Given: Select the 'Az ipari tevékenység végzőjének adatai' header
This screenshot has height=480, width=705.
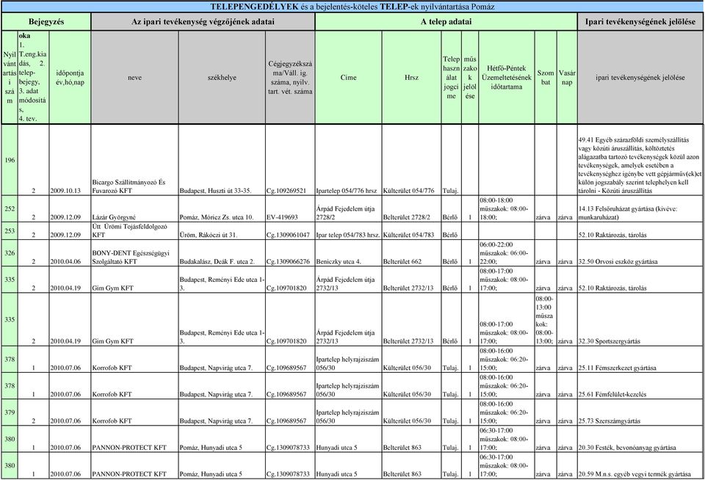Looking at the screenshot, I should pyautogui.click(x=203, y=21).
